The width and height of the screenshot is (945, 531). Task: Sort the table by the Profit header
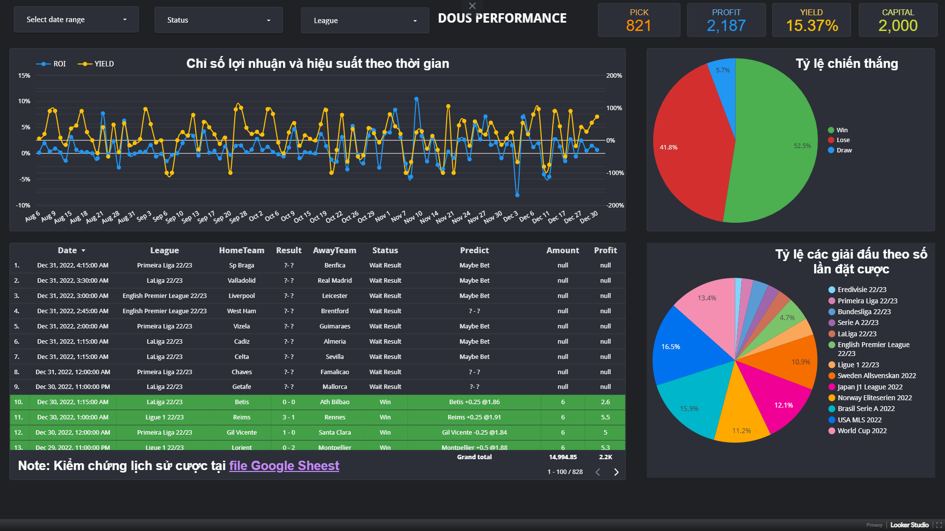pos(605,250)
